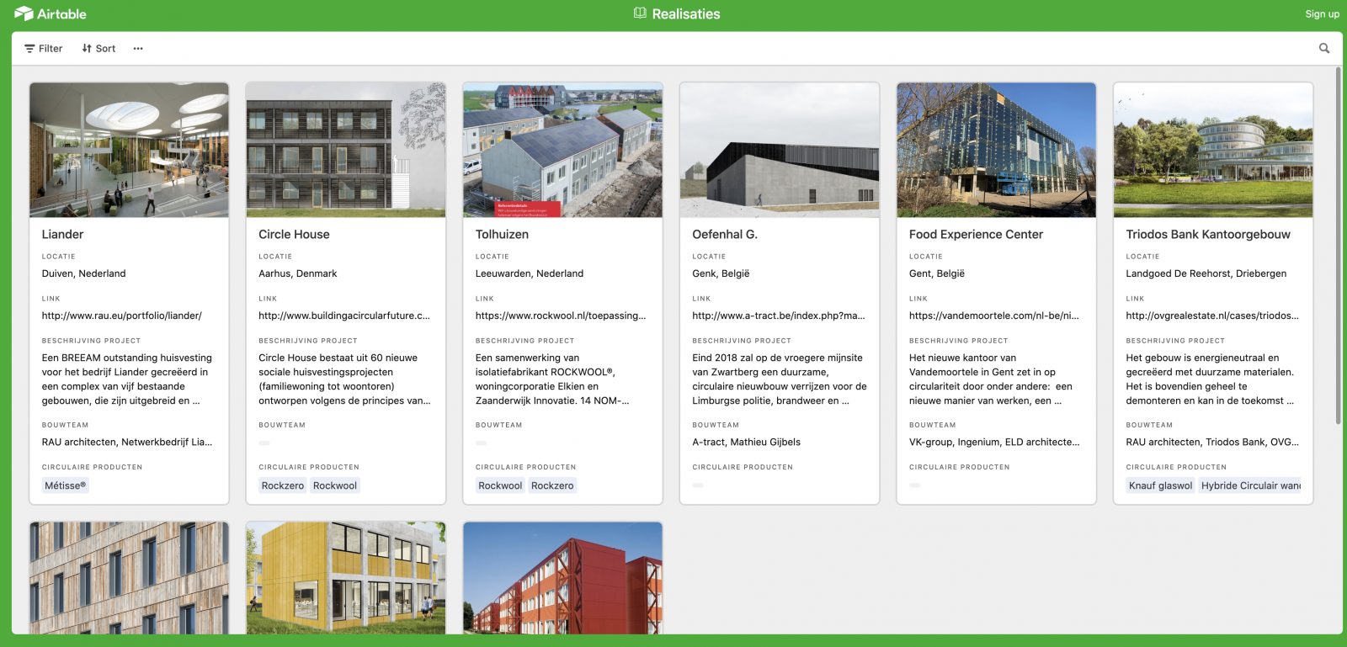Open the Tolhuizen aerial photo
Image resolution: width=1347 pixels, height=647 pixels.
click(562, 150)
